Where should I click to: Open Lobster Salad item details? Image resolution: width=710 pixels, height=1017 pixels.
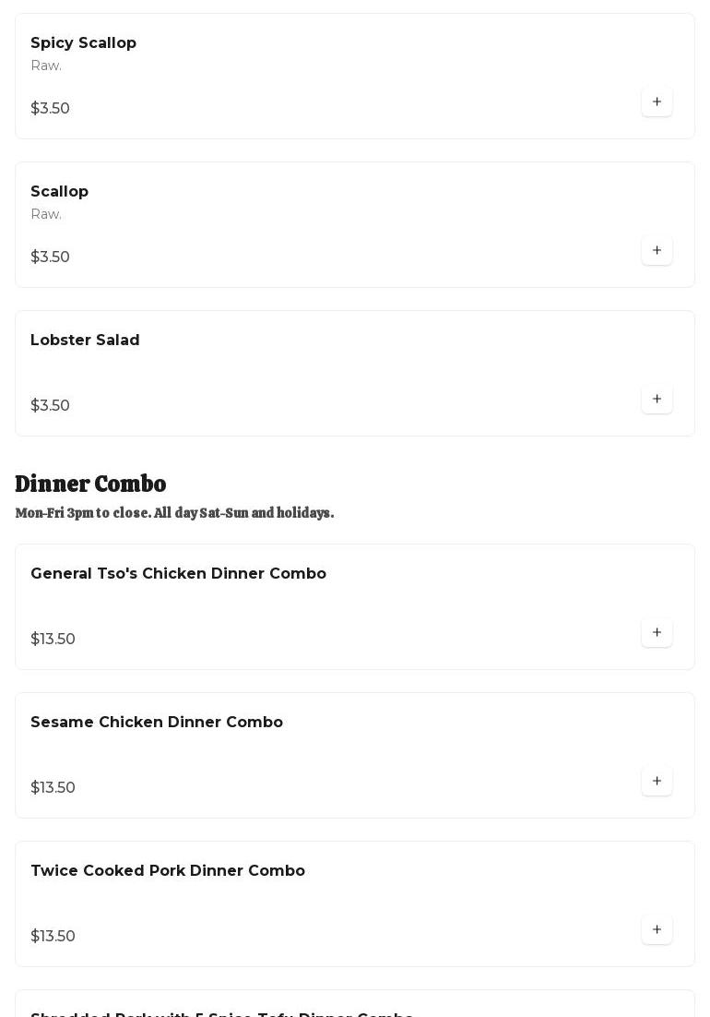85,341
